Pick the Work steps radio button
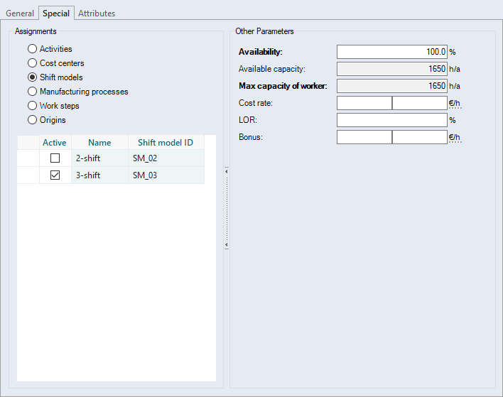Viewport: 503px width, 397px height. [32, 106]
